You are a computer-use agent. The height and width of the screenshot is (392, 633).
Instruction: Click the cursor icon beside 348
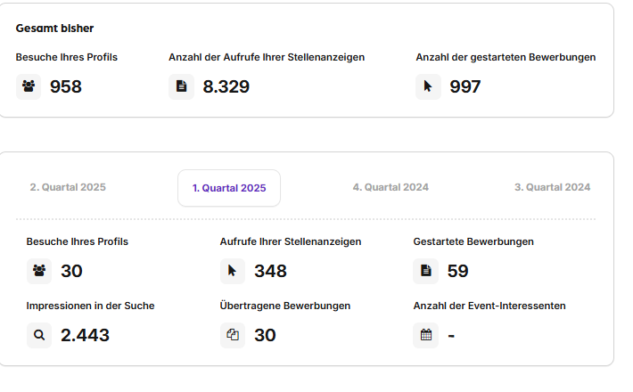click(233, 271)
